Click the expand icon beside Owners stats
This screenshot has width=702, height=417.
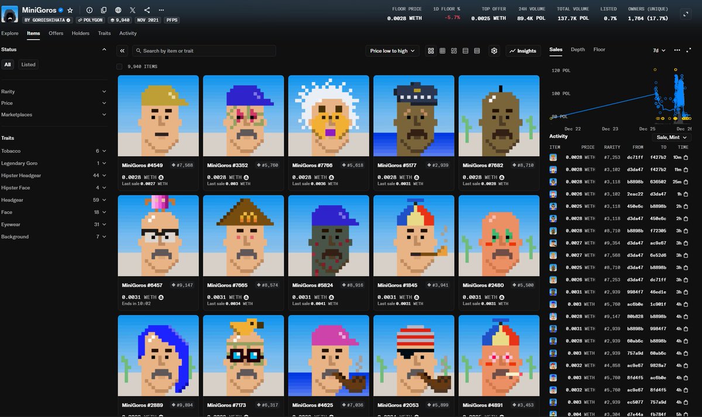pos(686,13)
